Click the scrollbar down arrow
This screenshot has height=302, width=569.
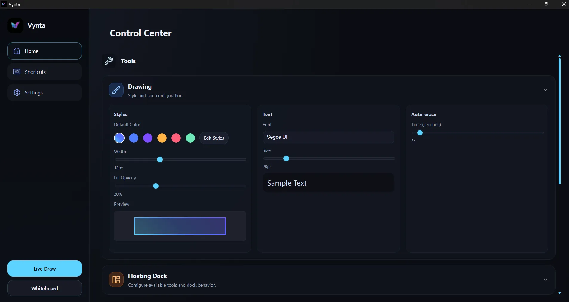559,293
